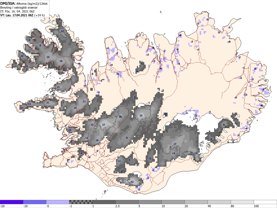Click the '80' legend scale label
The image size is (277, 208).
(232, 206)
